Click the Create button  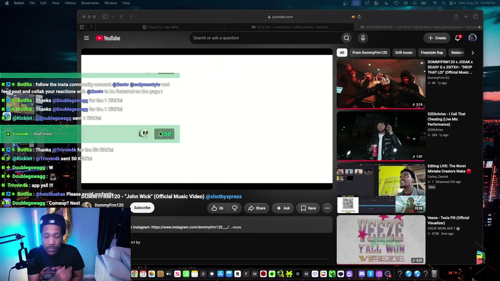437,38
